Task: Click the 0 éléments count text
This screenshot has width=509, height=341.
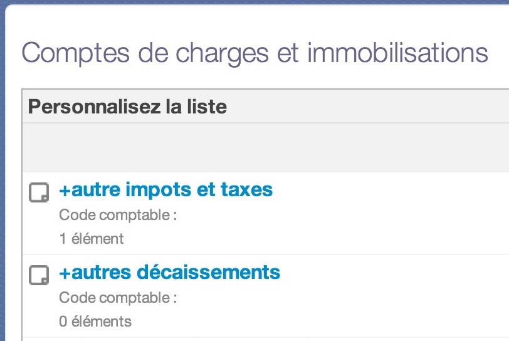Action: pyautogui.click(x=95, y=322)
